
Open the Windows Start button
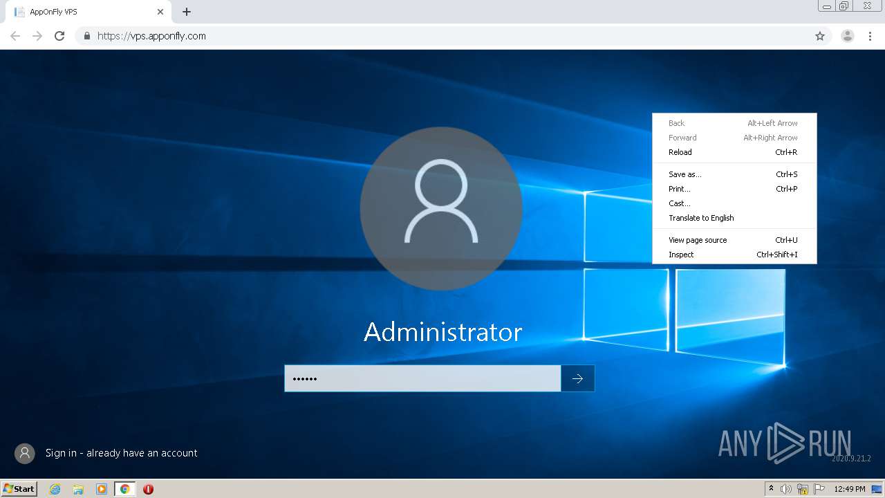click(x=19, y=489)
